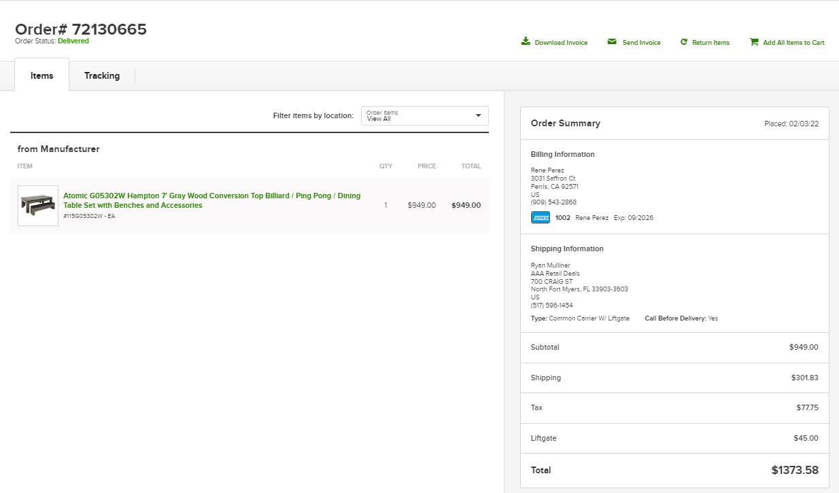Click the Subtotal amount $949.00
The height and width of the screenshot is (493, 839).
pyautogui.click(x=804, y=347)
